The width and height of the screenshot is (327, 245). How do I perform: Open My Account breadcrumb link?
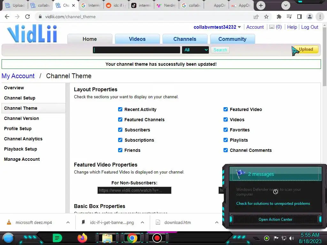coord(18,76)
